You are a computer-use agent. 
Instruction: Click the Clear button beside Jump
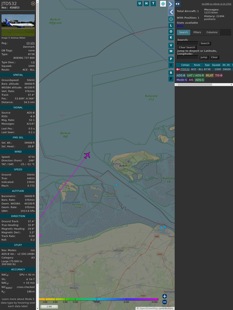[214, 57]
